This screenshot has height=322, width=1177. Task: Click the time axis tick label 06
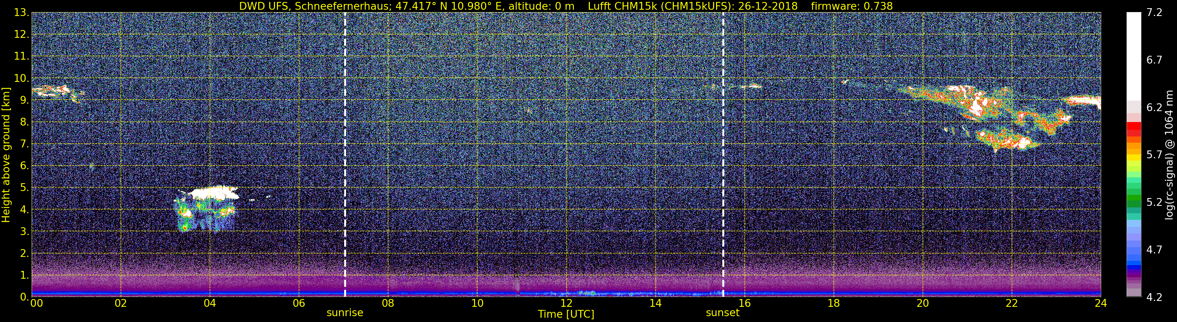(299, 303)
